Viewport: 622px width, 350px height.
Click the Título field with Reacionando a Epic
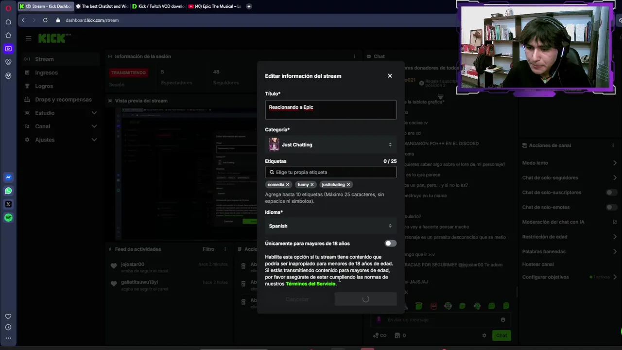coord(330,110)
